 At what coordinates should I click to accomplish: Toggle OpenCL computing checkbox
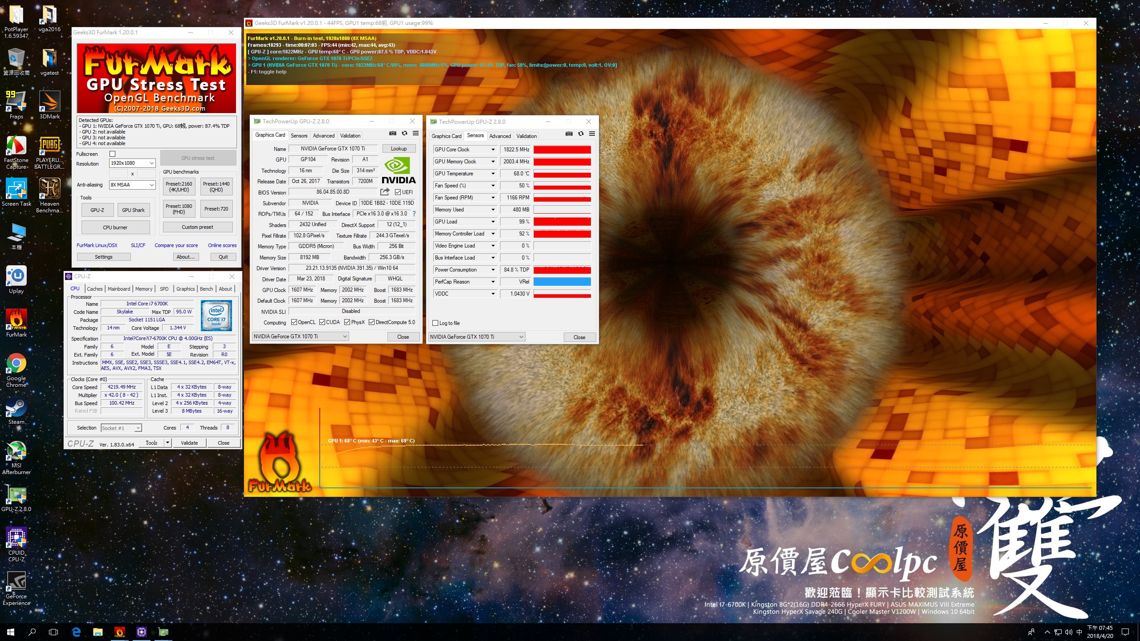[294, 322]
